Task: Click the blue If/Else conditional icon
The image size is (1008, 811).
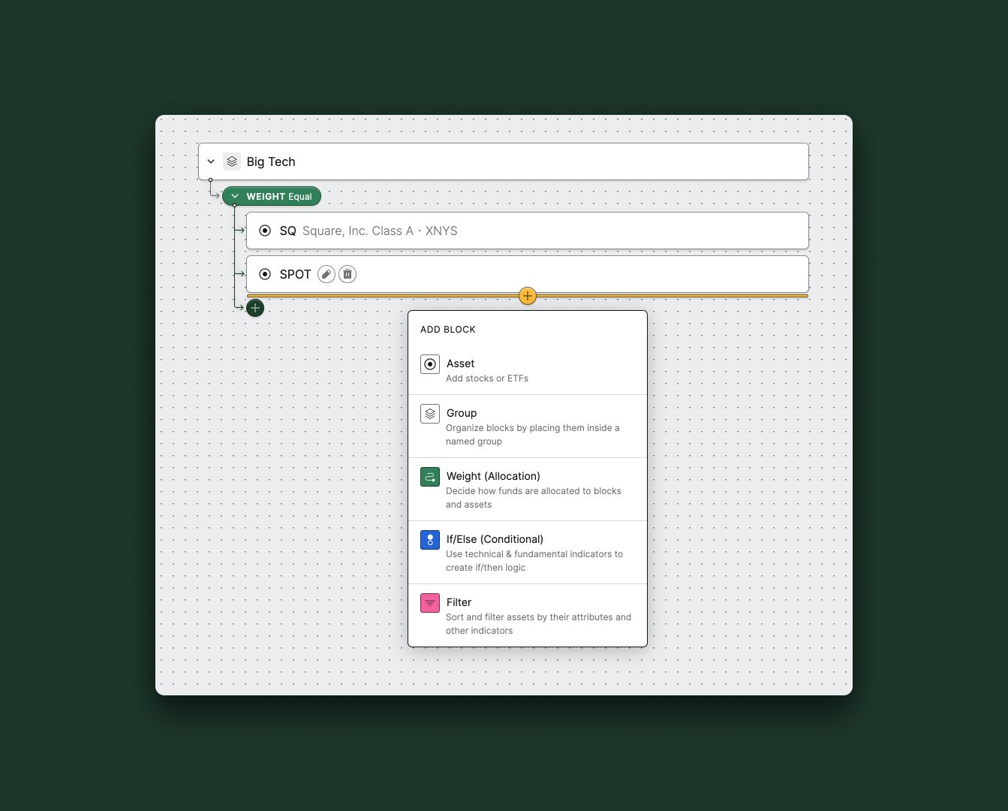Action: click(x=430, y=540)
